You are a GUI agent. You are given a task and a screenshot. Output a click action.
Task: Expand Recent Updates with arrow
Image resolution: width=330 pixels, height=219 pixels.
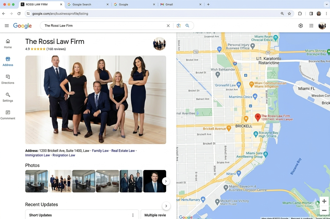[x=166, y=206]
